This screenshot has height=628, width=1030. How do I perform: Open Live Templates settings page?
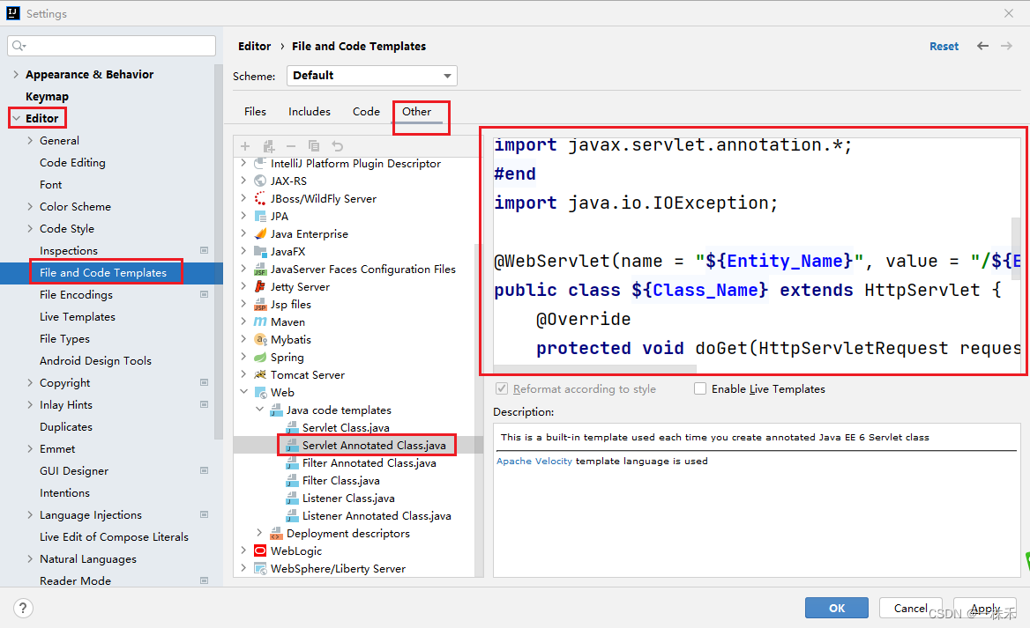78,316
